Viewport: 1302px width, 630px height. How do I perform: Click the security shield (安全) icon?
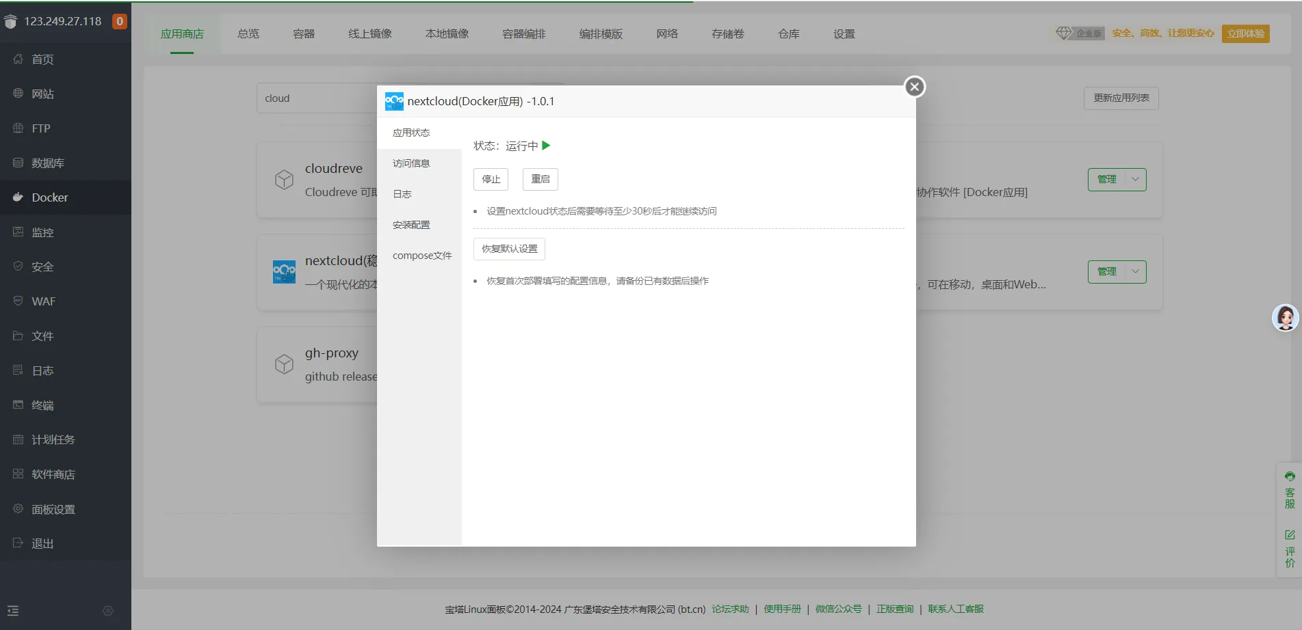pos(18,266)
